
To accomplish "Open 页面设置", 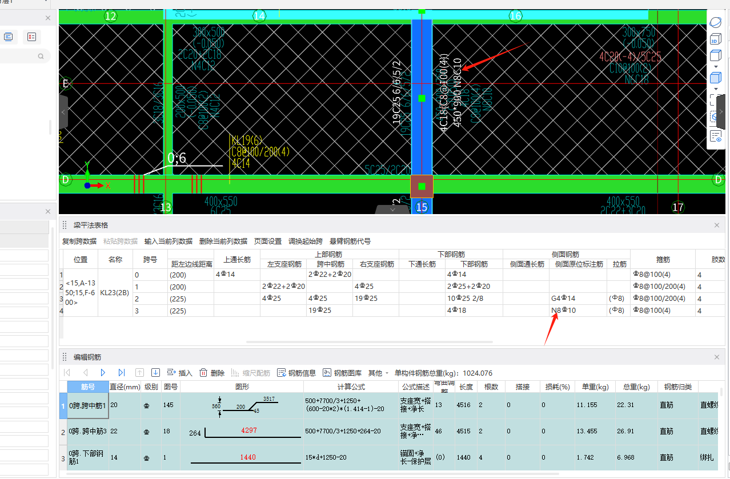I will [x=268, y=241].
